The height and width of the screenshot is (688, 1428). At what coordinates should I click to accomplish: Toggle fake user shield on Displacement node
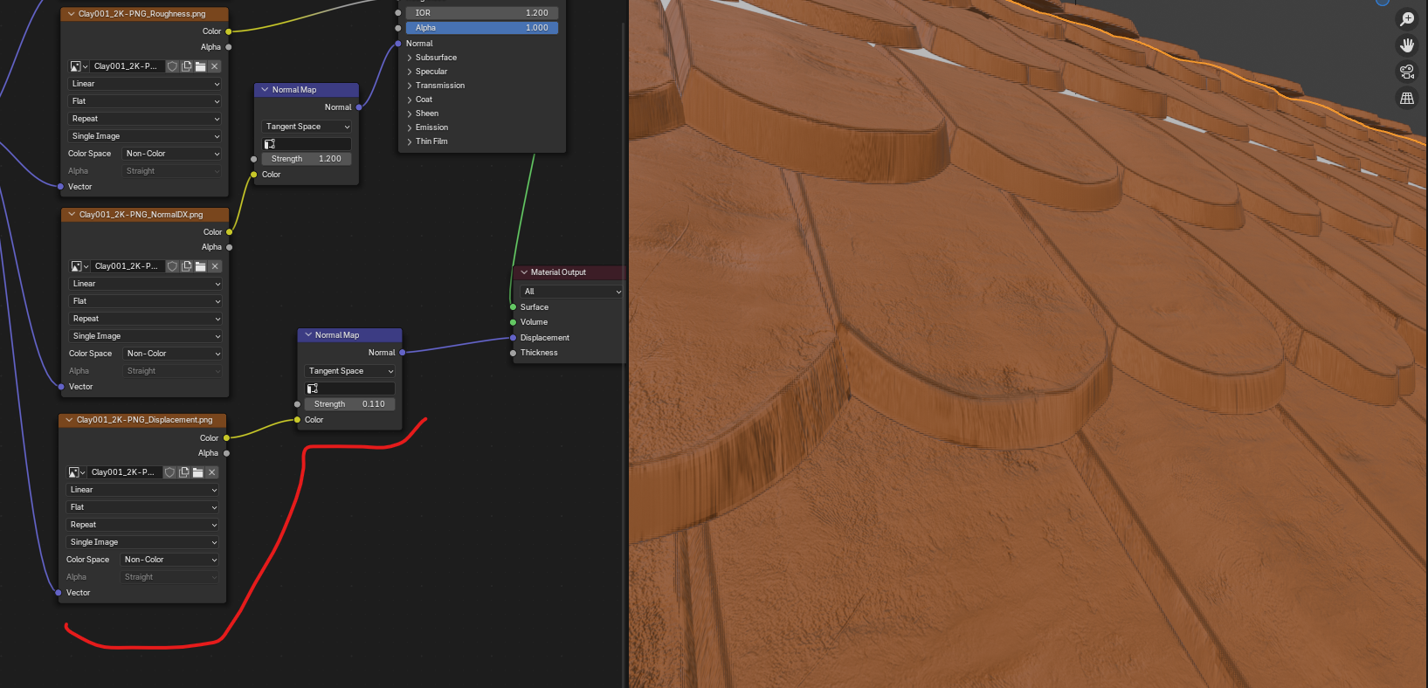pos(170,472)
